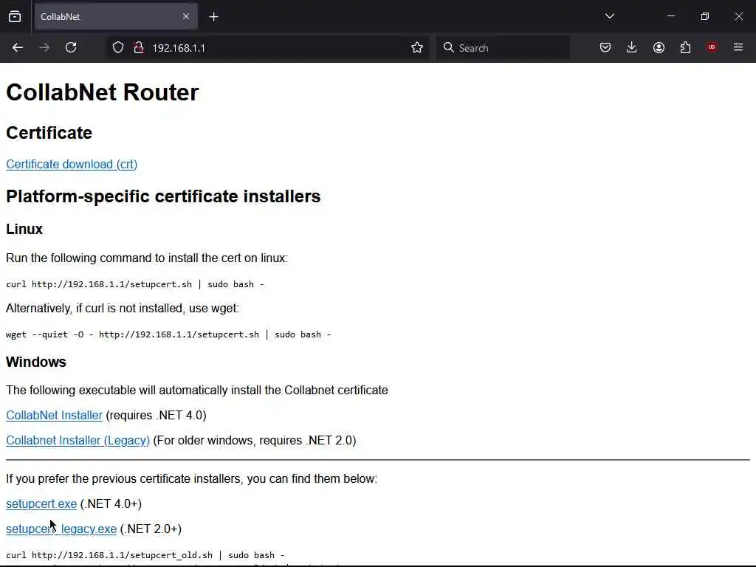Open uBlock Origin extension popup
Viewport: 756px width, 567px height.
click(712, 47)
